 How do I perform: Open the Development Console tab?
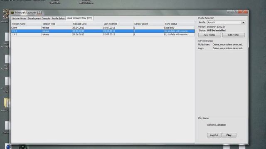39,18
